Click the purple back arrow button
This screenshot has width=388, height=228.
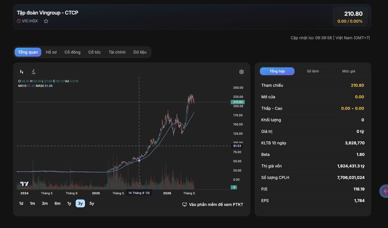pos(384,191)
